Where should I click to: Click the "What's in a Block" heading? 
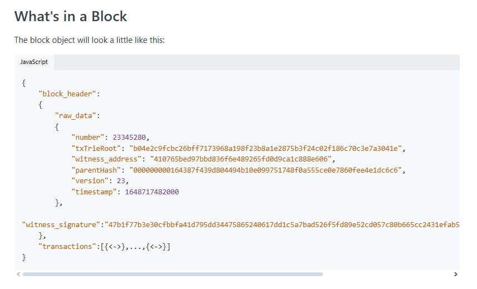(x=71, y=16)
